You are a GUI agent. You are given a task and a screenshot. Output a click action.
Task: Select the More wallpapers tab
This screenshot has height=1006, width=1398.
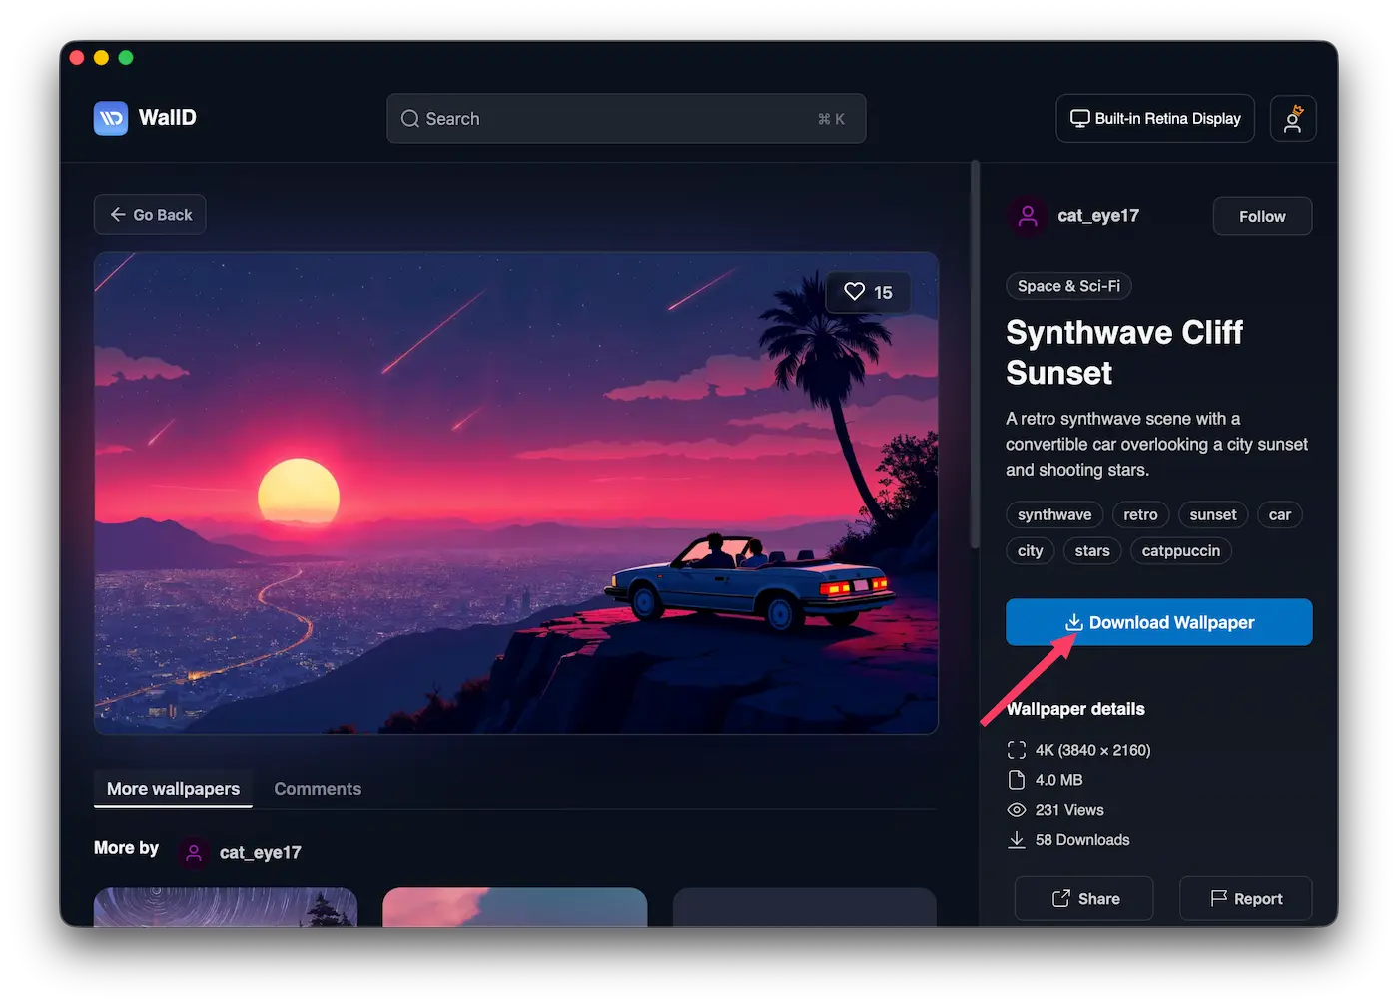(x=173, y=789)
